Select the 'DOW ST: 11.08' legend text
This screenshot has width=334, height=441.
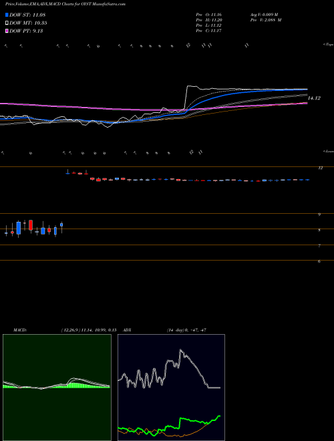pyautogui.click(x=27, y=15)
